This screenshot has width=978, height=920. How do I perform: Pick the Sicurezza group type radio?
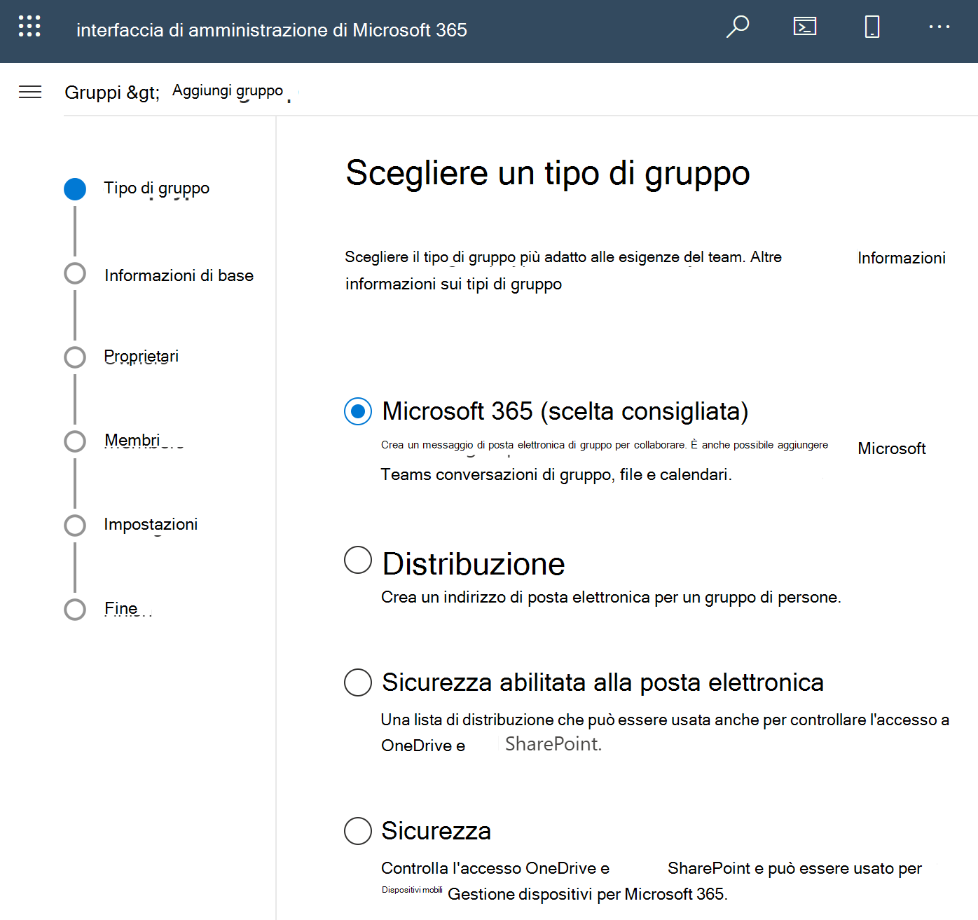(358, 830)
